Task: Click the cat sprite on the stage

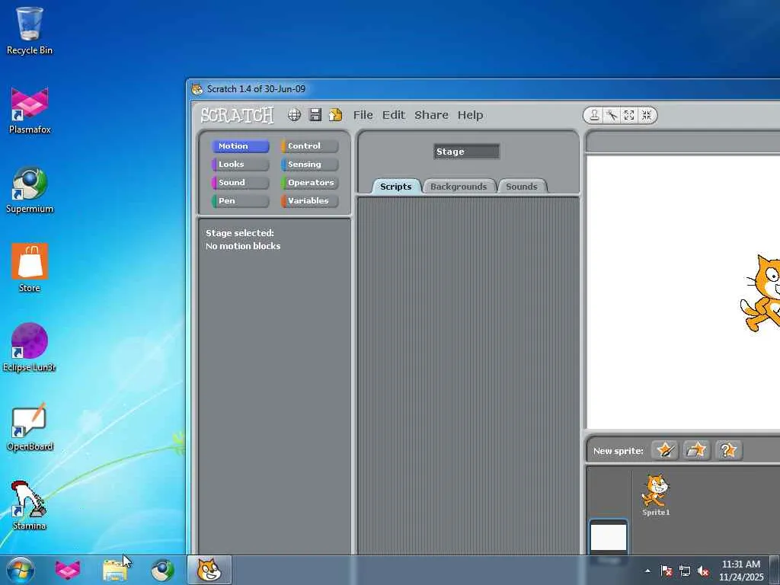Action: point(761,293)
